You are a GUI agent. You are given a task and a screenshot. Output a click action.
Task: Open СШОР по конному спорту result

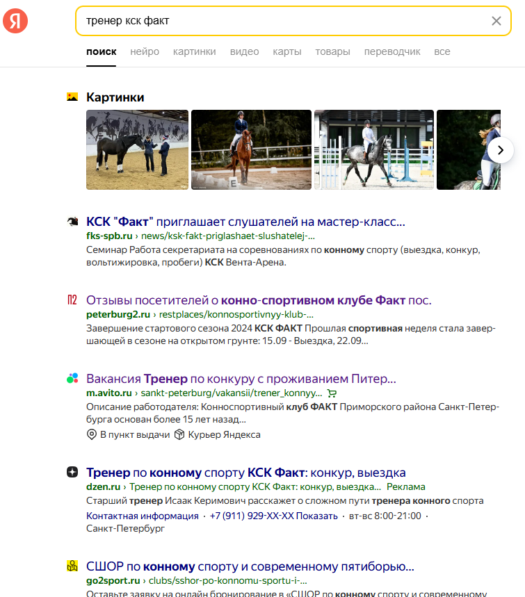pos(250,566)
